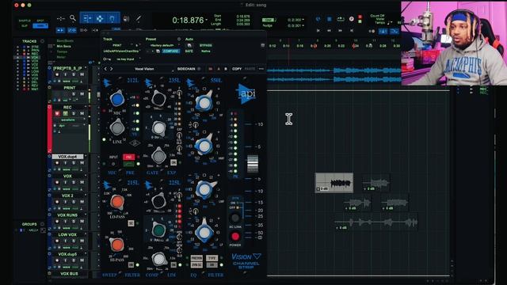Screen dimensions: 507x285
Task: Click the API logo in plugin
Action: [246, 93]
